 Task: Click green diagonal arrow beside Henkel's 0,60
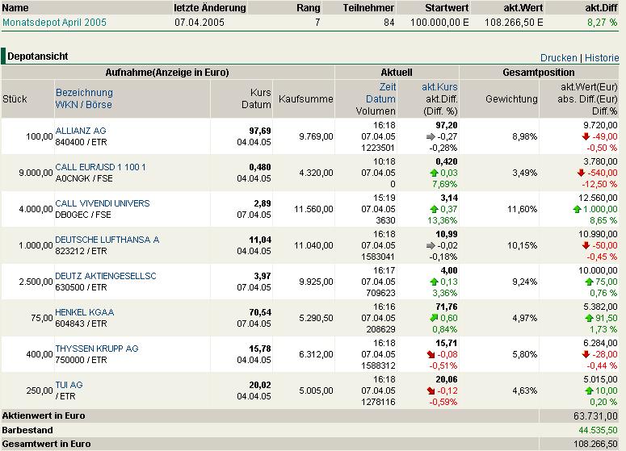click(433, 319)
